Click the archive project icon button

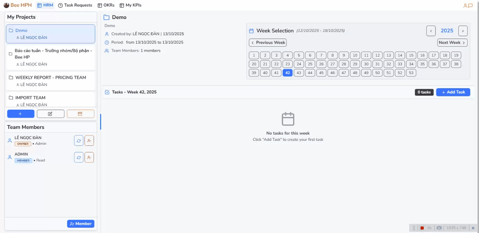pyautogui.click(x=80, y=114)
